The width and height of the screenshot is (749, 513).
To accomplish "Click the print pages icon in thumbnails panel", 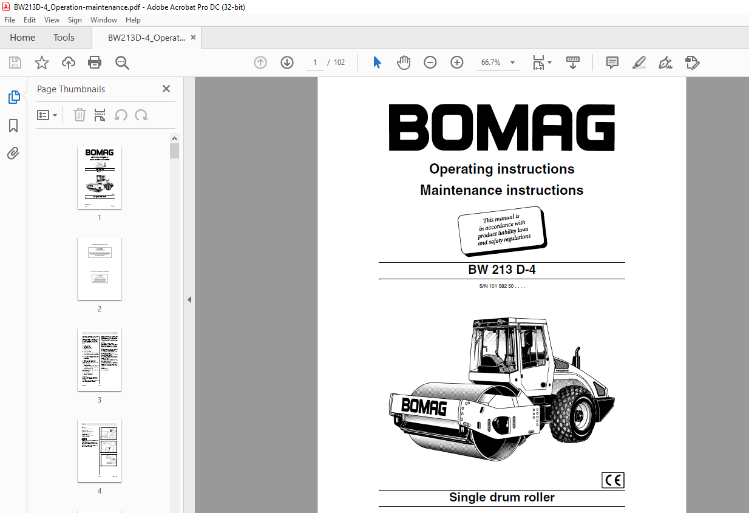I will pyautogui.click(x=100, y=115).
